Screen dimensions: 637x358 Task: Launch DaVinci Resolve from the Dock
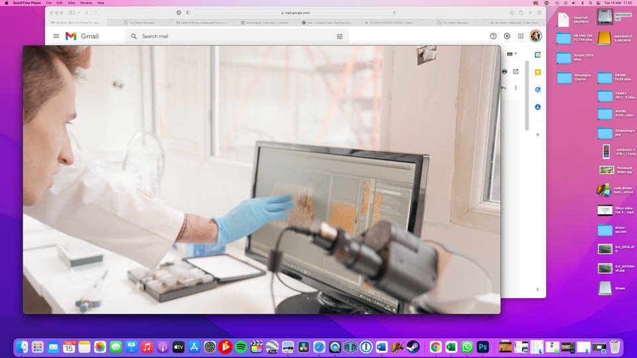pos(303,347)
